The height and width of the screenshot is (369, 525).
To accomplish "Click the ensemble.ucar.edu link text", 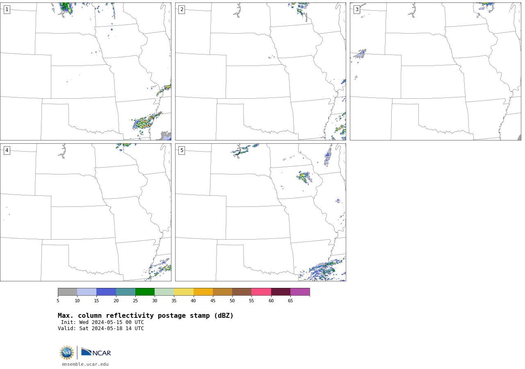I will 85,364.
